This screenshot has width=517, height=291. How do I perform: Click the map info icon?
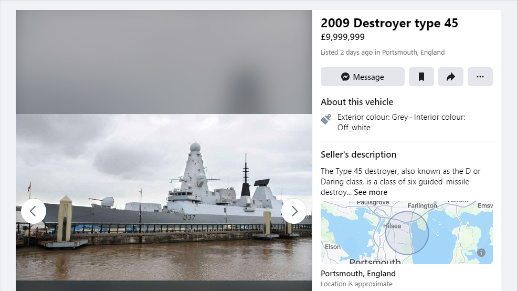click(481, 253)
